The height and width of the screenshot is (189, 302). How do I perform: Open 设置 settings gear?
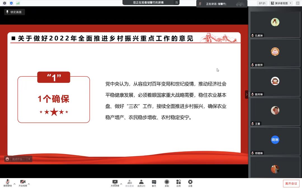coord(190,183)
